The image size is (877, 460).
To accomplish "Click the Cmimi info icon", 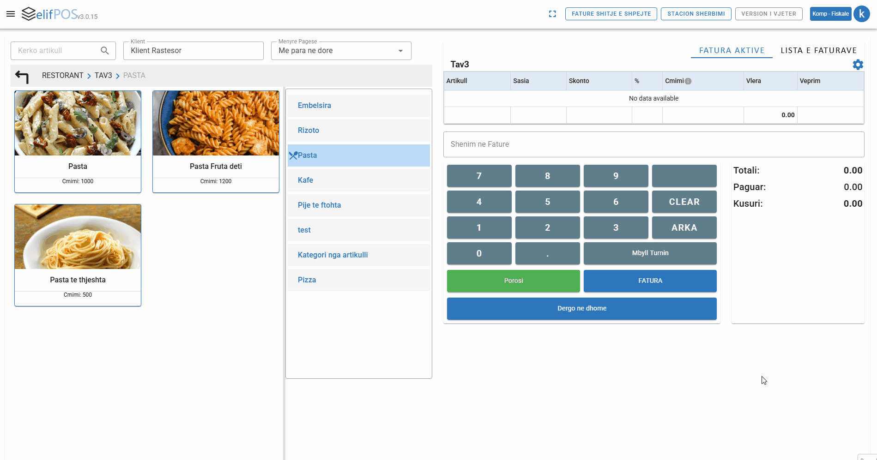I will (x=688, y=81).
